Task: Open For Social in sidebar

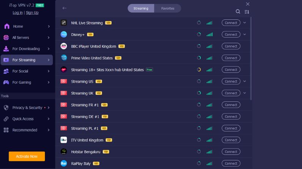Action: [27, 71]
